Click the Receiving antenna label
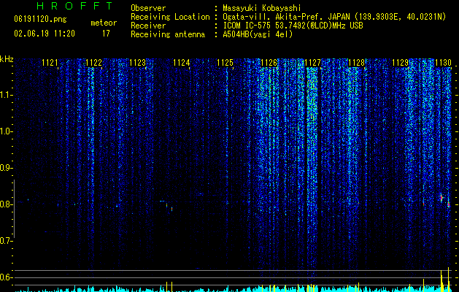The width and height of the screenshot is (459, 292). [x=168, y=34]
